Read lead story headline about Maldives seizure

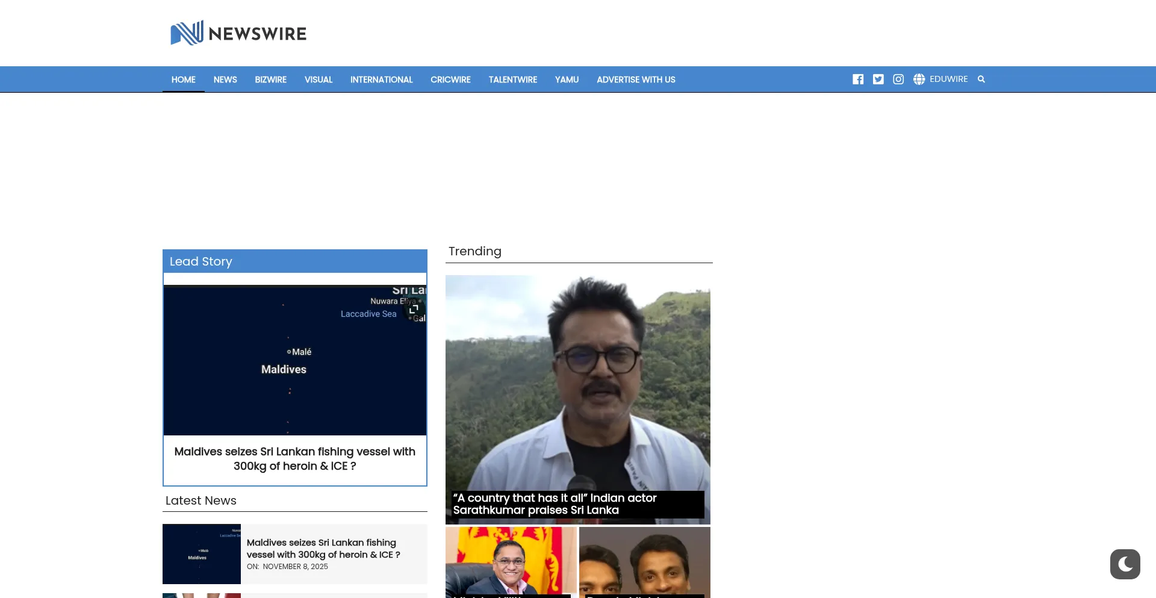(x=294, y=459)
